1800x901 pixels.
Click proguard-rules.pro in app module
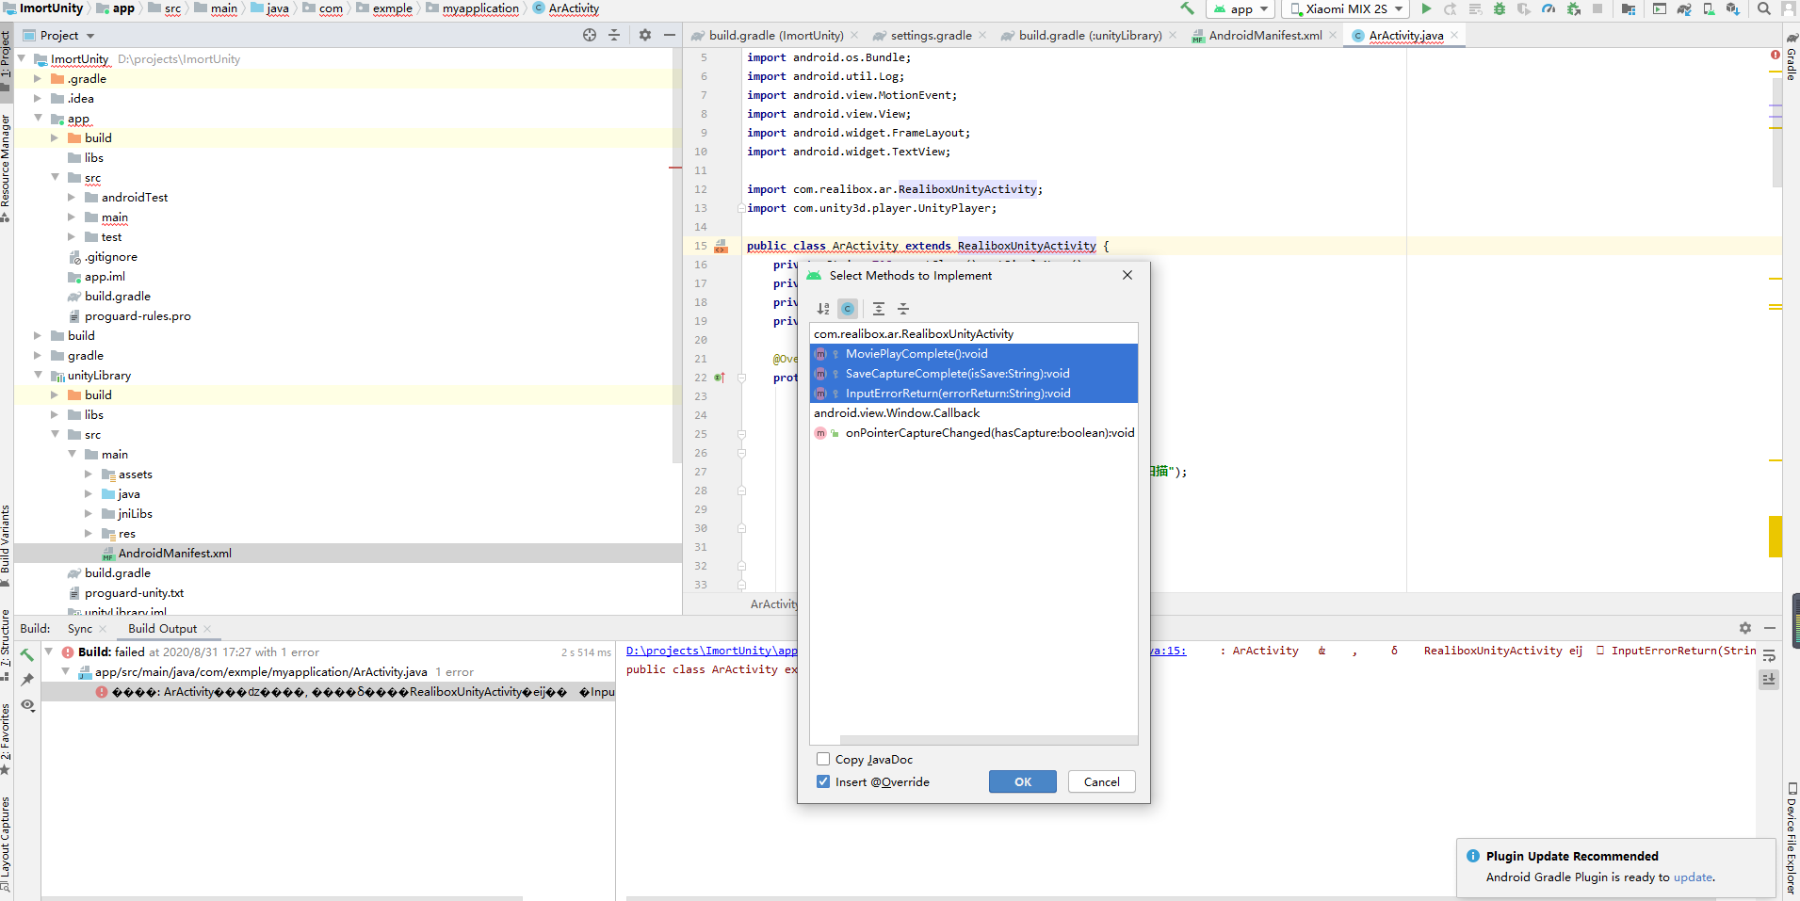click(x=138, y=315)
